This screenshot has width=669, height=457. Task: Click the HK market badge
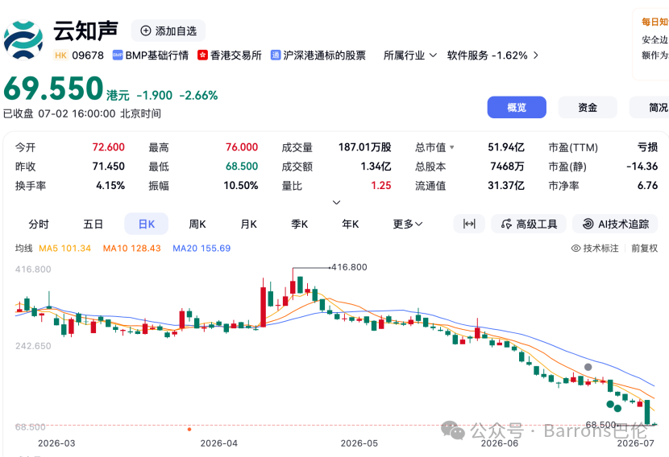coord(60,56)
